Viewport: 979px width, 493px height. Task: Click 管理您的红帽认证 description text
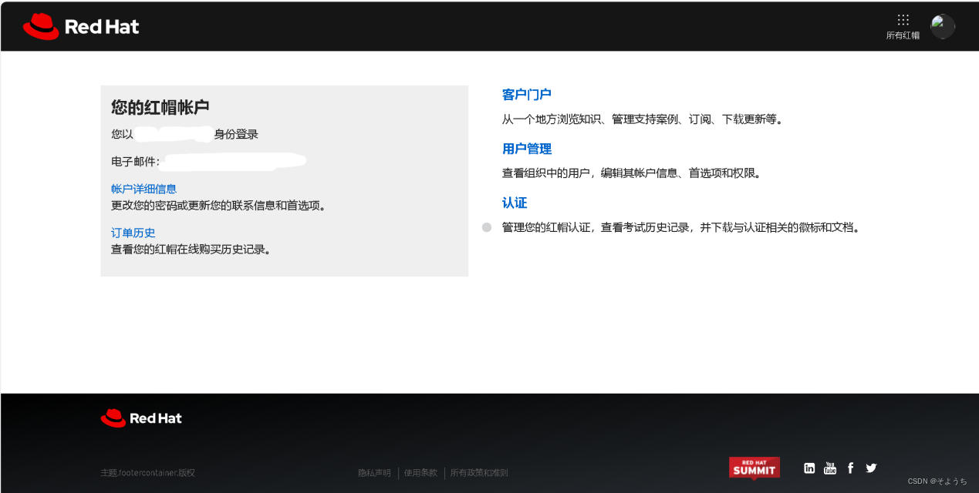[681, 227]
